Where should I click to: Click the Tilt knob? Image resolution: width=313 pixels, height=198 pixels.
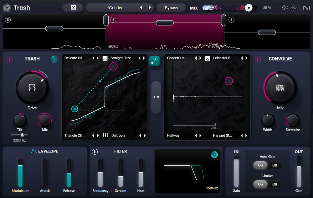coord(19,120)
